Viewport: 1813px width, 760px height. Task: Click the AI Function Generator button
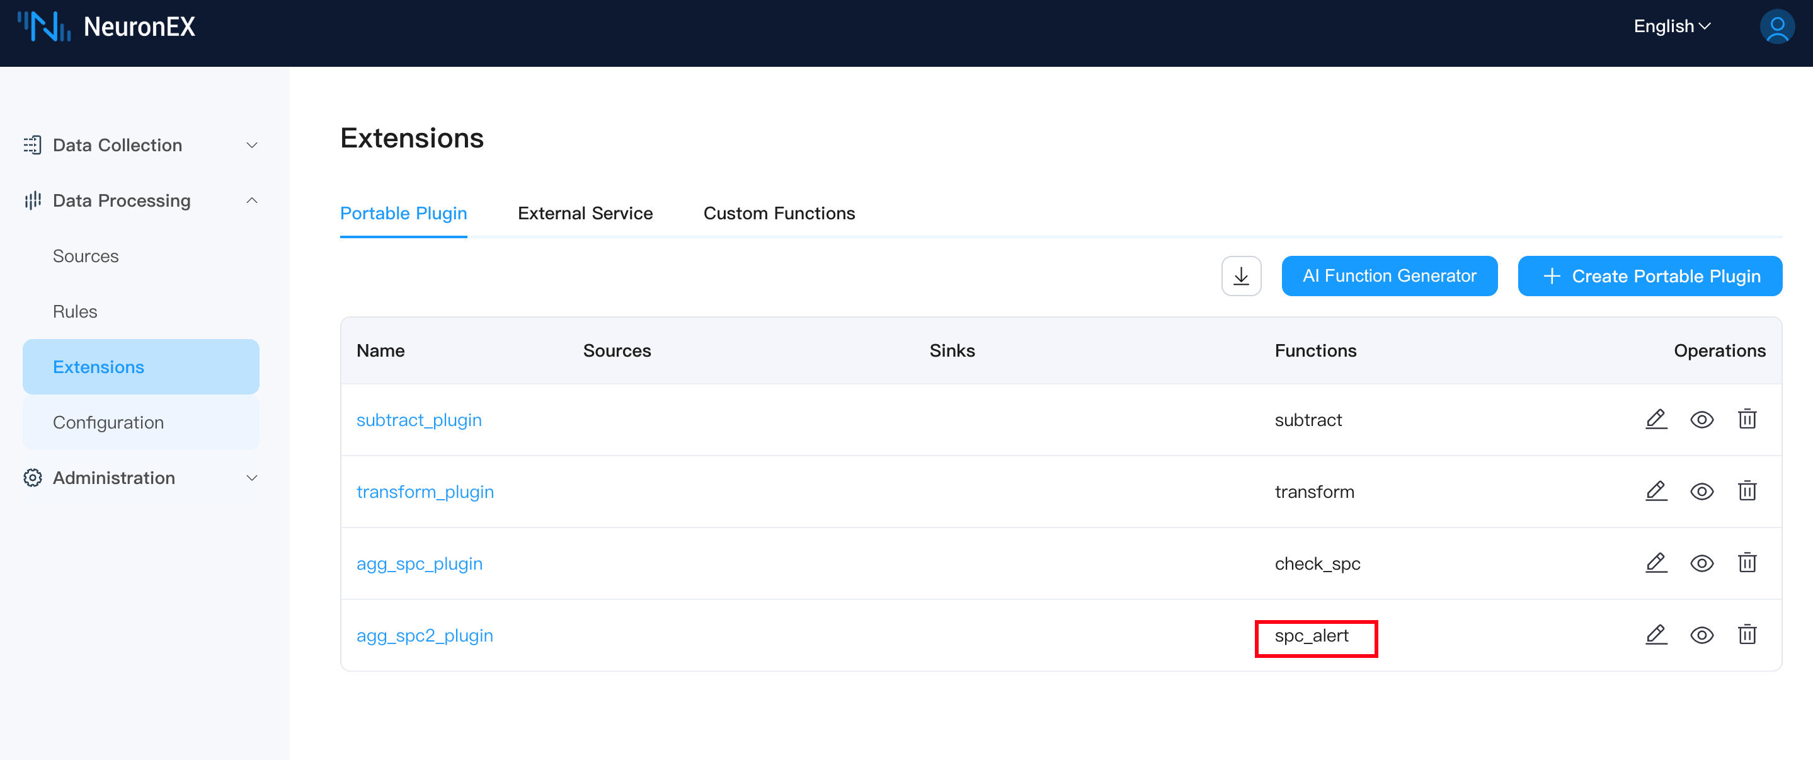tap(1388, 276)
